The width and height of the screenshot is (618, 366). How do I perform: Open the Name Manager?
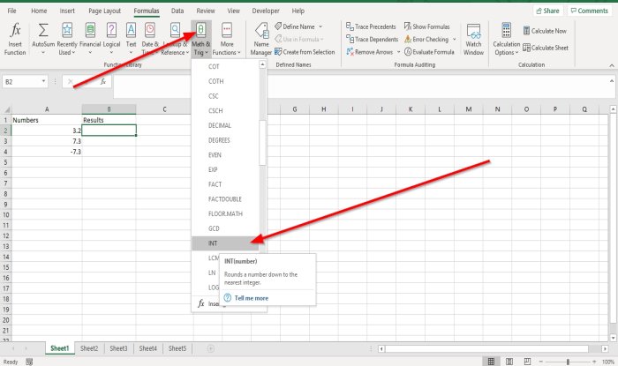pyautogui.click(x=261, y=39)
